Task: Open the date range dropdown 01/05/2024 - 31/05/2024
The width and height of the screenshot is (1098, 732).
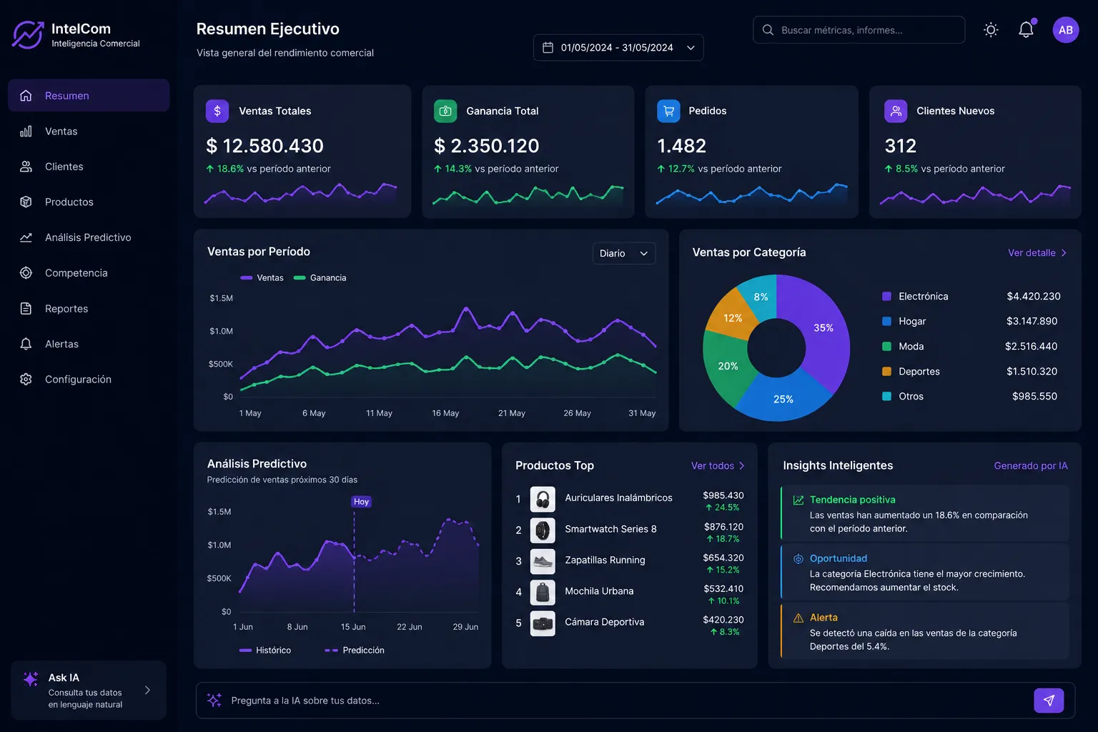Action: pyautogui.click(x=618, y=48)
